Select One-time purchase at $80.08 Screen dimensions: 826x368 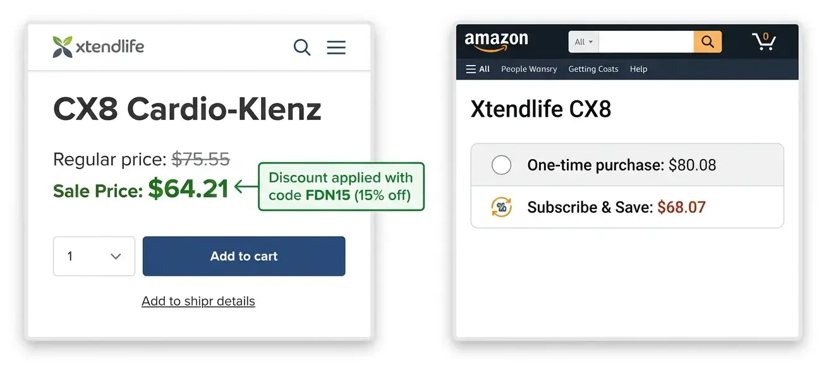[621, 165]
